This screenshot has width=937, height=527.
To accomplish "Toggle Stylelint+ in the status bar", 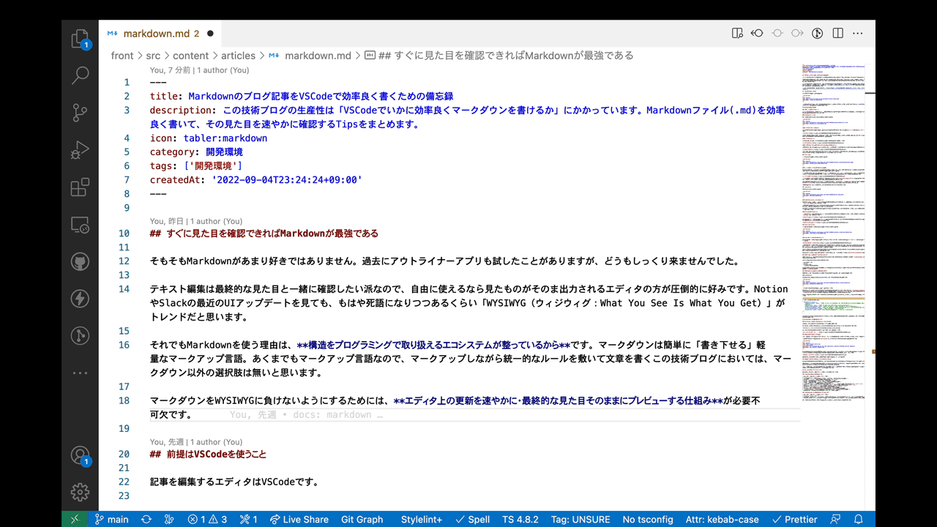I will (x=421, y=519).
